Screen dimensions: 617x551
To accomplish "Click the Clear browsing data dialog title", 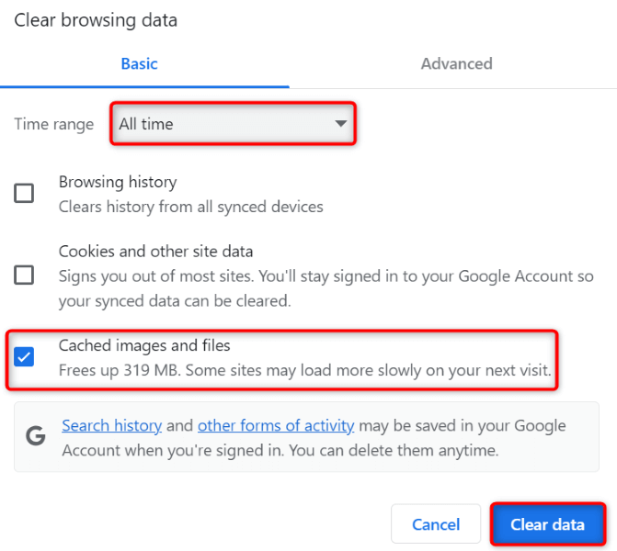I will point(96,19).
